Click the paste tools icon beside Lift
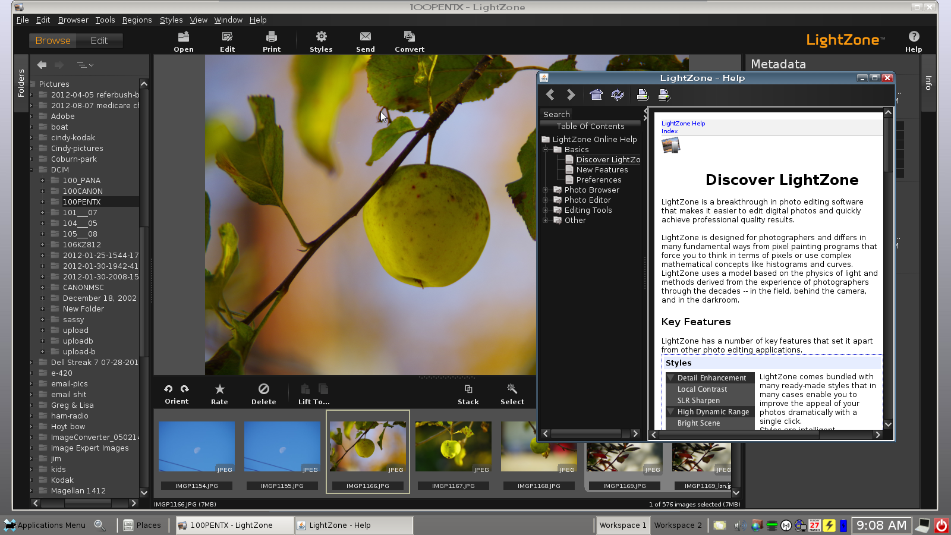 (323, 389)
